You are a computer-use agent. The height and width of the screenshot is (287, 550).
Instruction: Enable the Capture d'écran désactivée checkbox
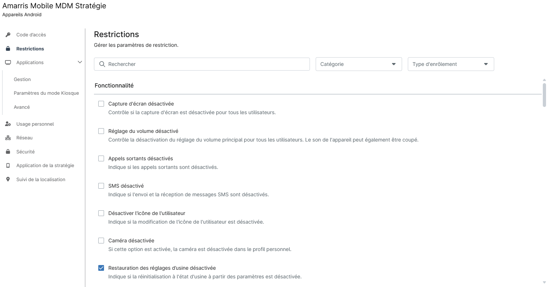pos(101,104)
